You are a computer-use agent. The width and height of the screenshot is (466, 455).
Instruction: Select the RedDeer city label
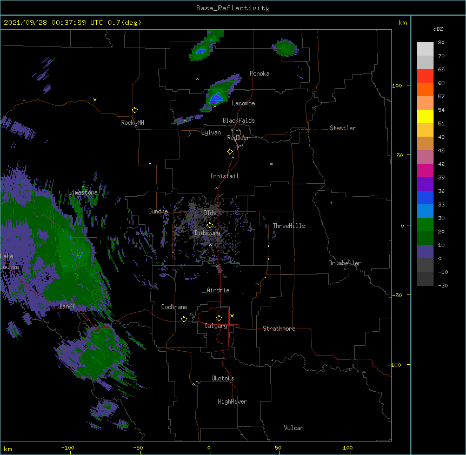(x=238, y=138)
